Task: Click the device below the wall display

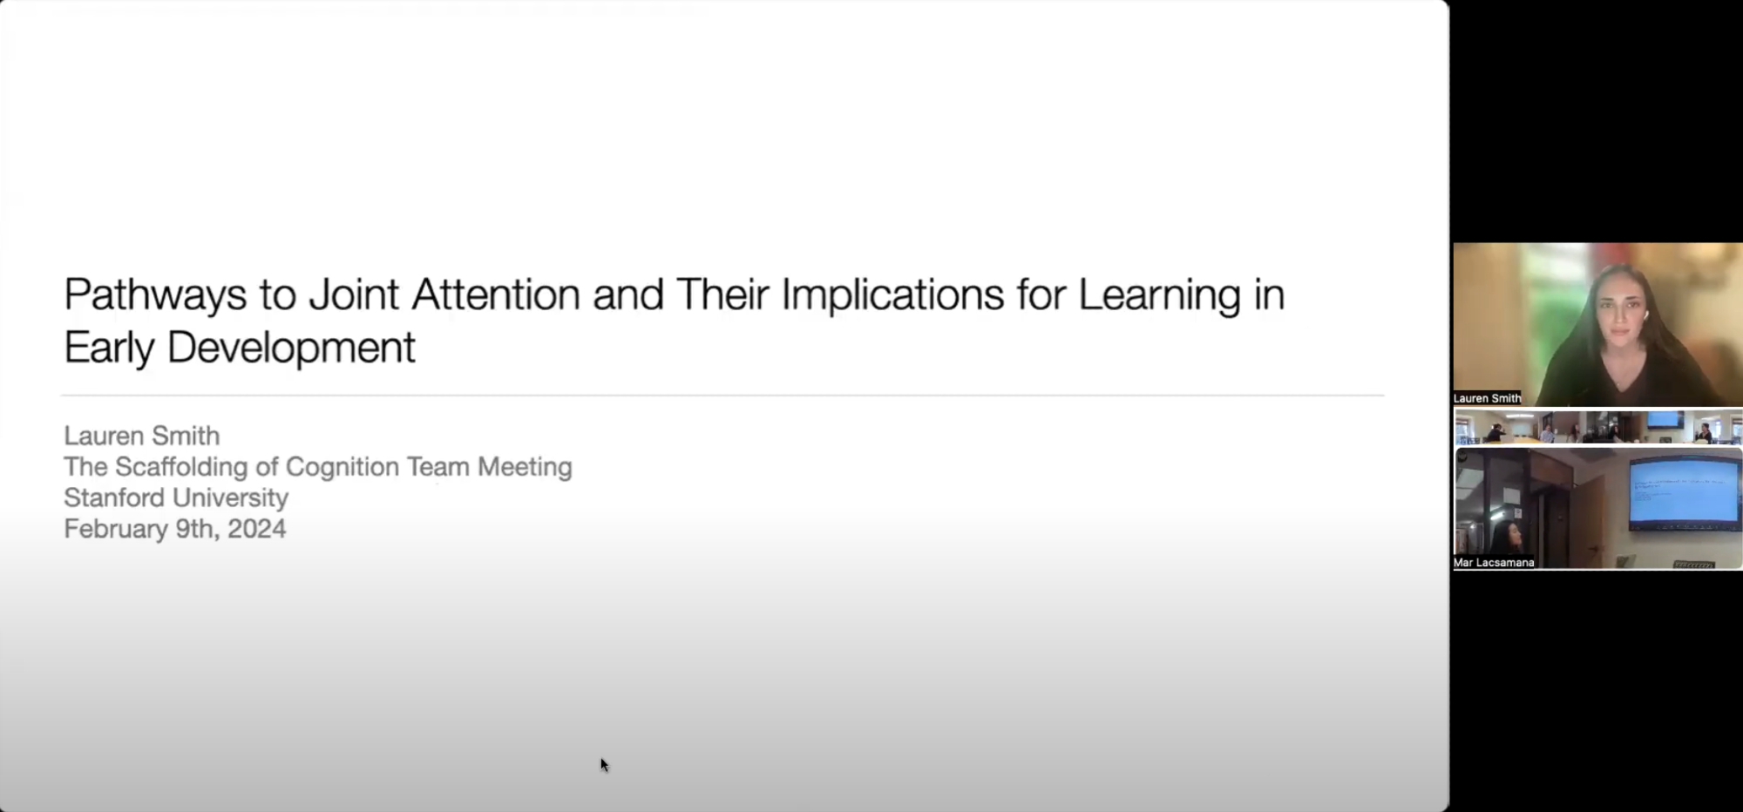Action: tap(1693, 565)
